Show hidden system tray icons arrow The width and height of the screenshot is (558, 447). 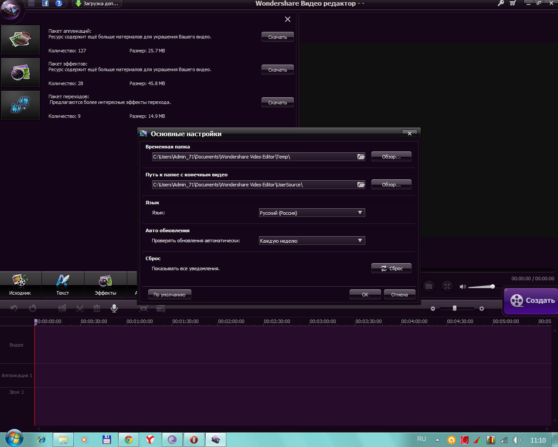(x=437, y=440)
